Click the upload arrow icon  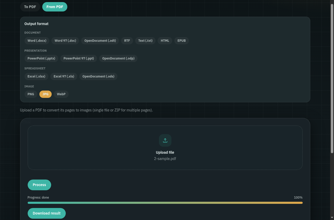pyautogui.click(x=165, y=140)
